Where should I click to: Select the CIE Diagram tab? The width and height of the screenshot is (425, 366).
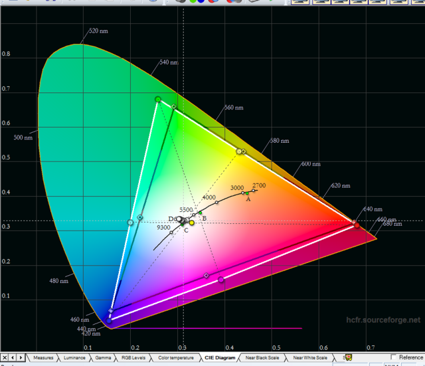220,357
